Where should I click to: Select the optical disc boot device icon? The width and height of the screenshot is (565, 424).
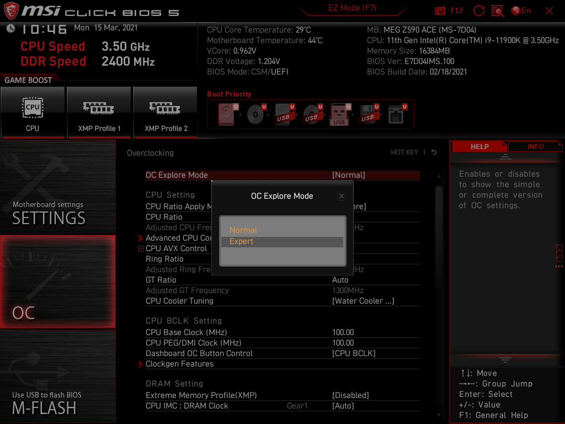pyautogui.click(x=256, y=114)
